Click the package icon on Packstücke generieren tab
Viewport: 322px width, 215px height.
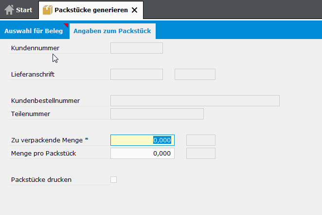click(48, 10)
